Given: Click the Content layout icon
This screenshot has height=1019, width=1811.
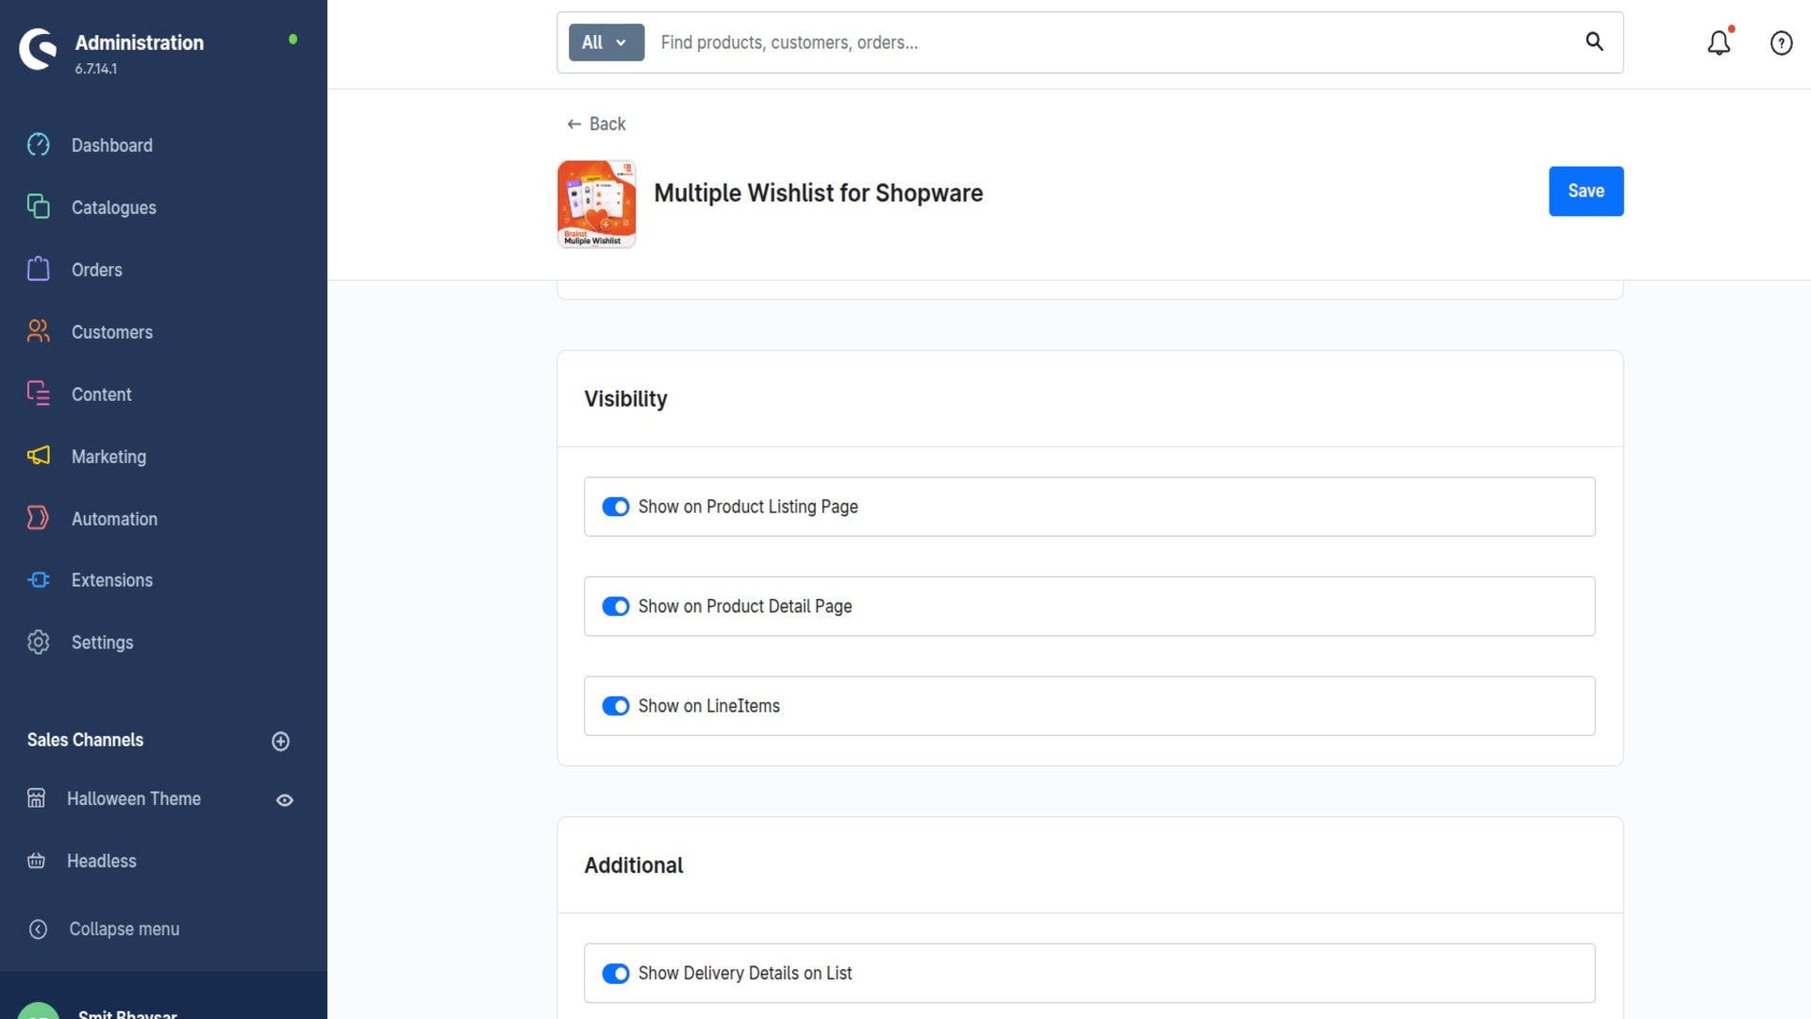Looking at the screenshot, I should point(38,393).
